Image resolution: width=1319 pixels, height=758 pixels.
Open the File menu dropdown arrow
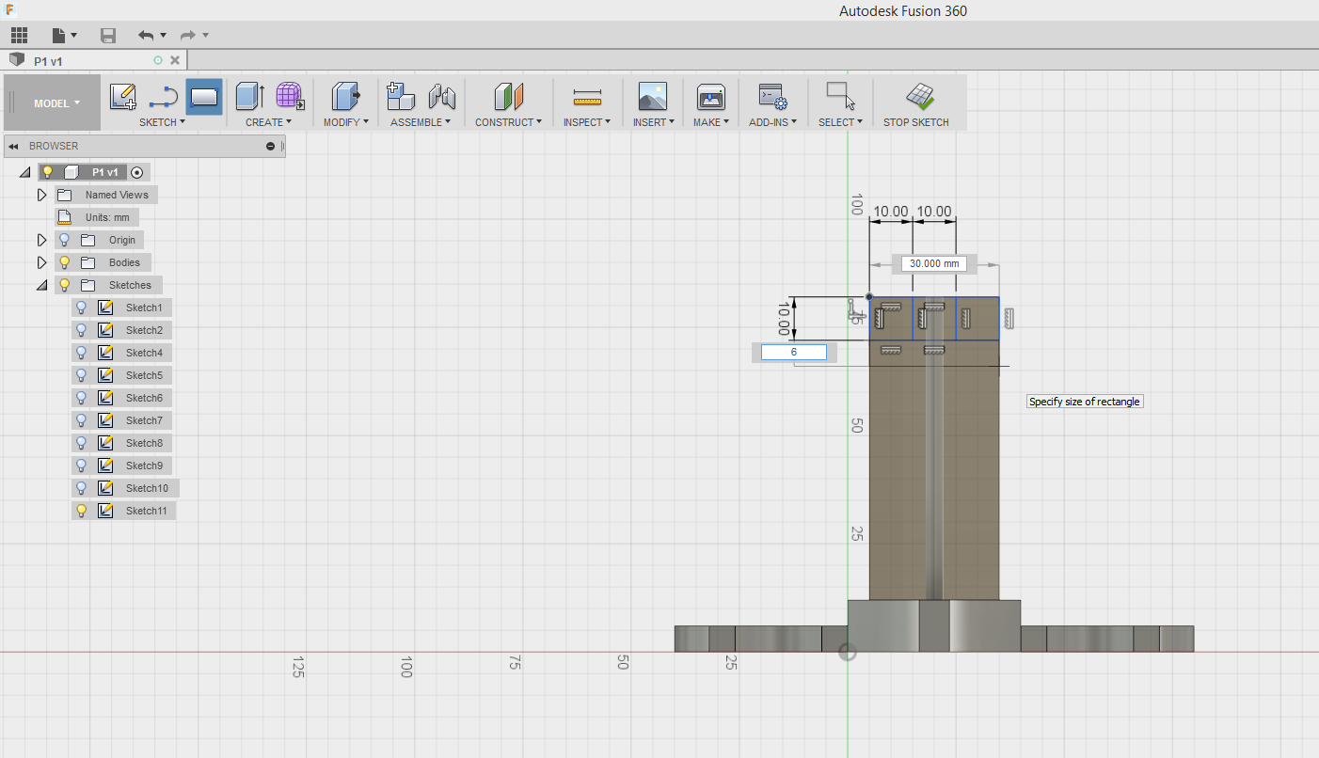(x=75, y=36)
